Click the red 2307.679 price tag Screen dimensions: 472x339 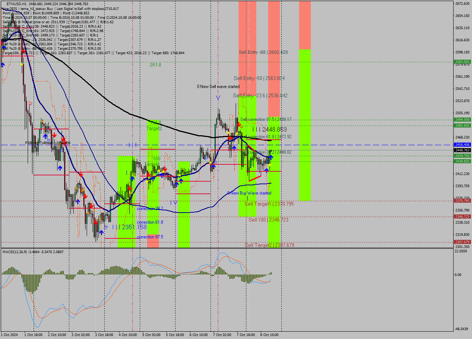[462, 242]
